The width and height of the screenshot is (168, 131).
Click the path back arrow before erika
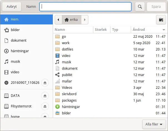58,20
